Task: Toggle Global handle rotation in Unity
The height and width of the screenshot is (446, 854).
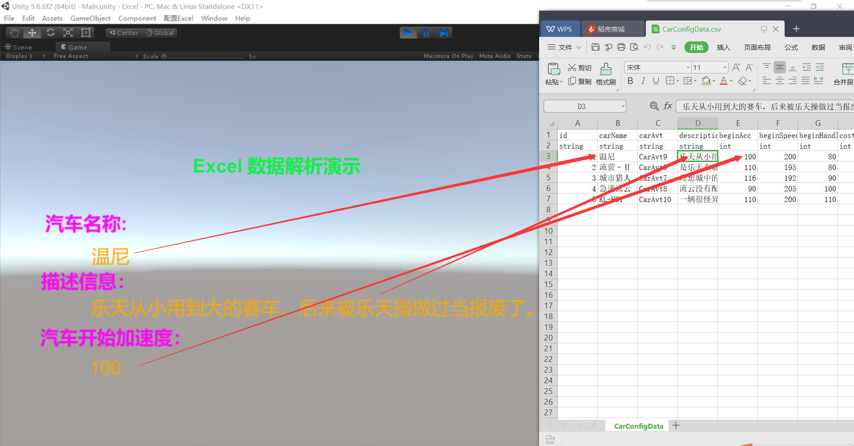Action: (x=160, y=33)
